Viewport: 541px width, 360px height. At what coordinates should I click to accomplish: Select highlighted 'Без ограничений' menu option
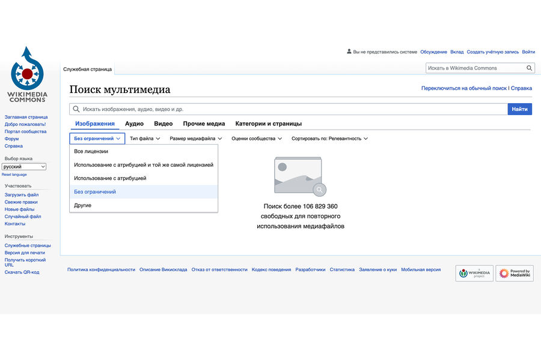[144, 192]
